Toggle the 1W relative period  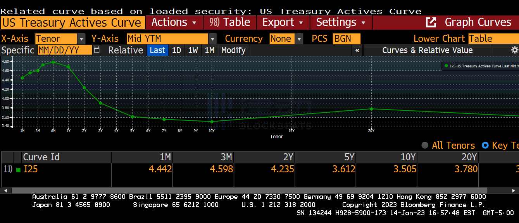193,50
